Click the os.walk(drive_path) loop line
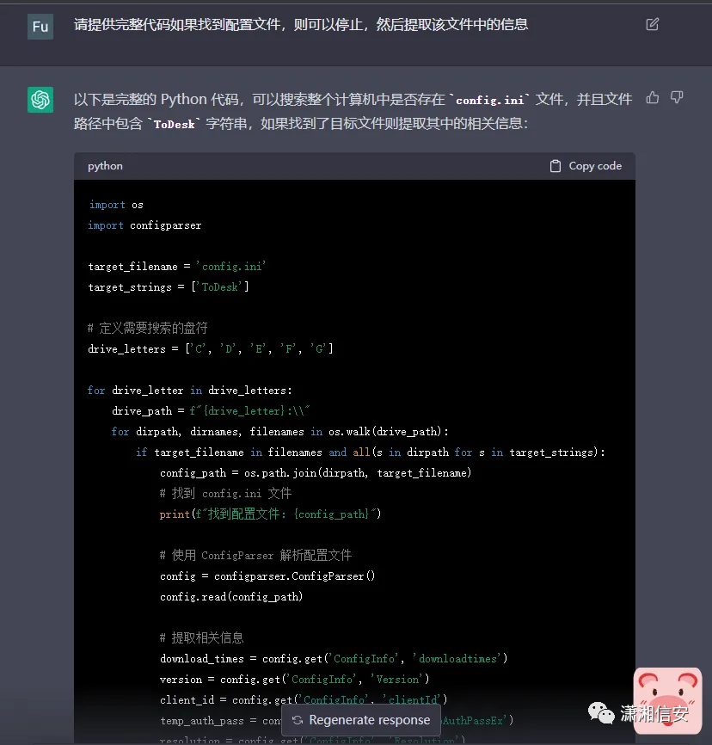Image resolution: width=712 pixels, height=745 pixels. pos(280,431)
